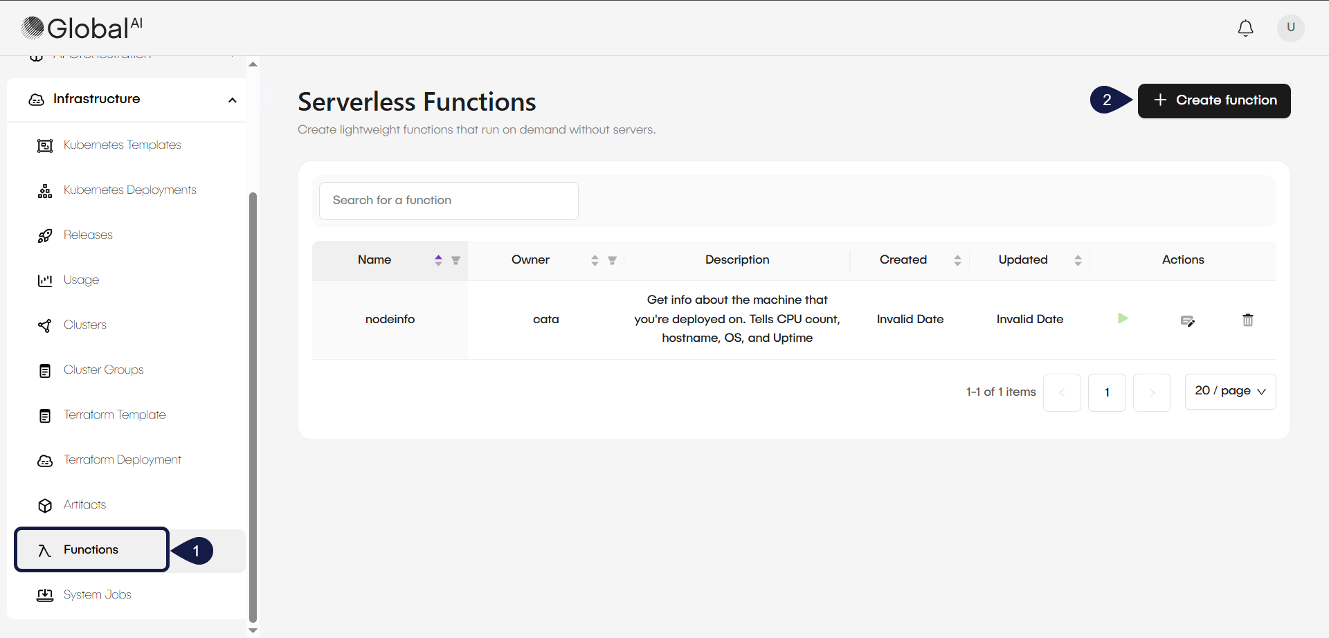Image resolution: width=1329 pixels, height=638 pixels.
Task: Open the 20 / page dropdown
Action: [x=1230, y=391]
